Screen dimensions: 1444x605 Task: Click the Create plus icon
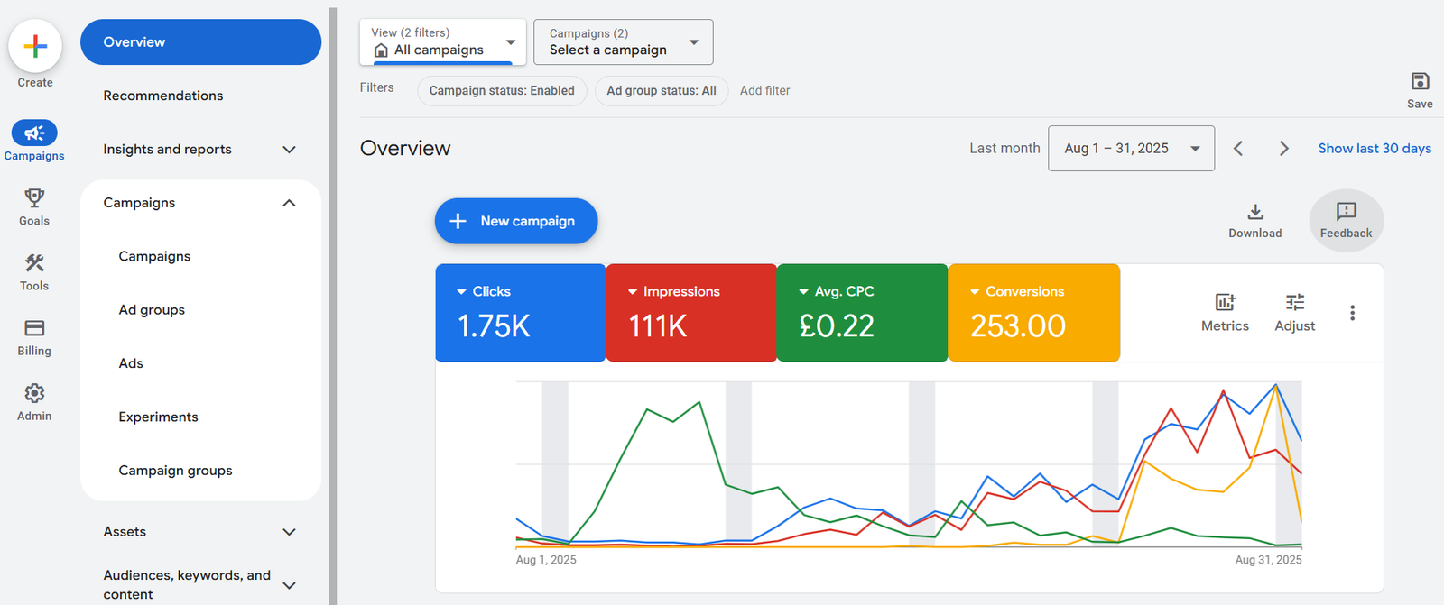click(x=35, y=46)
